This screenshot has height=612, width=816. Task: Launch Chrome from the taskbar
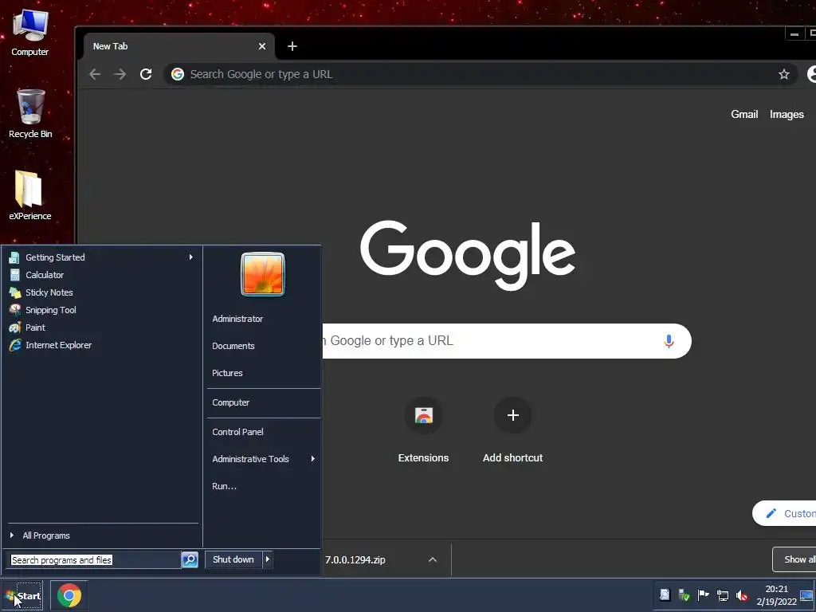[x=69, y=594]
